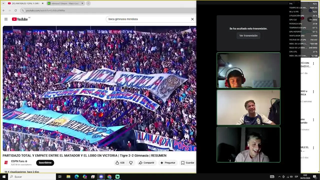Open Windows Start menu
Viewport: 320px width, 180px height.
click(4, 177)
